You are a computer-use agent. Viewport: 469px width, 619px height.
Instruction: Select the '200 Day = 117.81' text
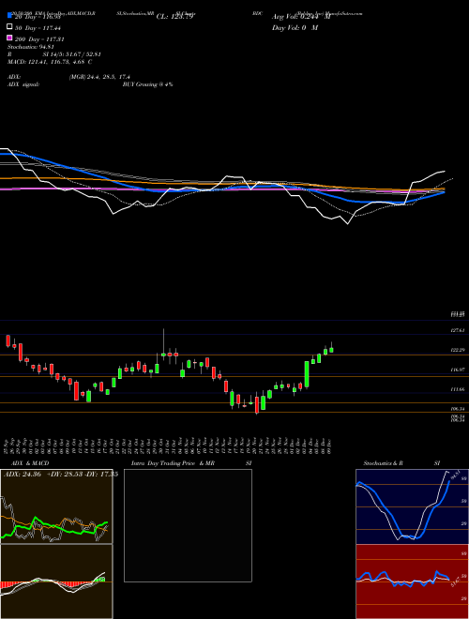pyautogui.click(x=40, y=39)
